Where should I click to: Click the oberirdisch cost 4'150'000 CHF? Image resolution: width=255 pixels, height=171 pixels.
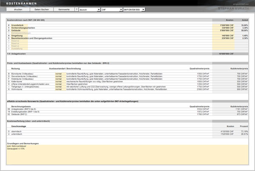(x=227, y=132)
